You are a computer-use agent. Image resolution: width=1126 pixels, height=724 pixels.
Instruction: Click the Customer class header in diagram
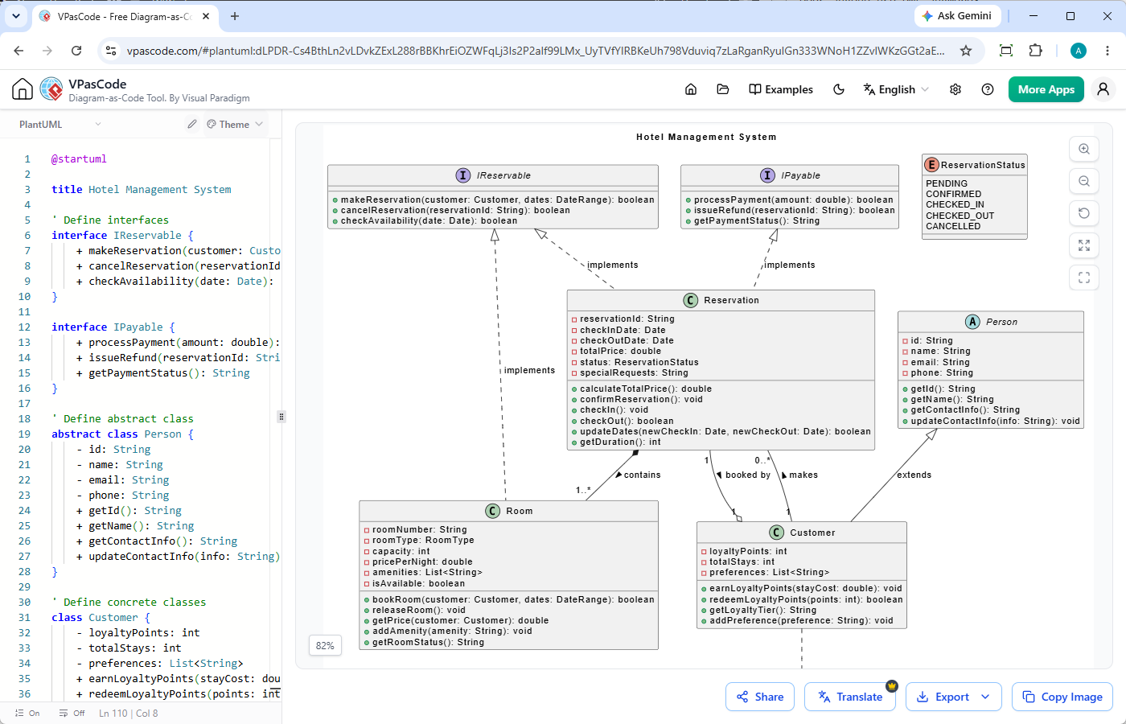[x=802, y=533]
